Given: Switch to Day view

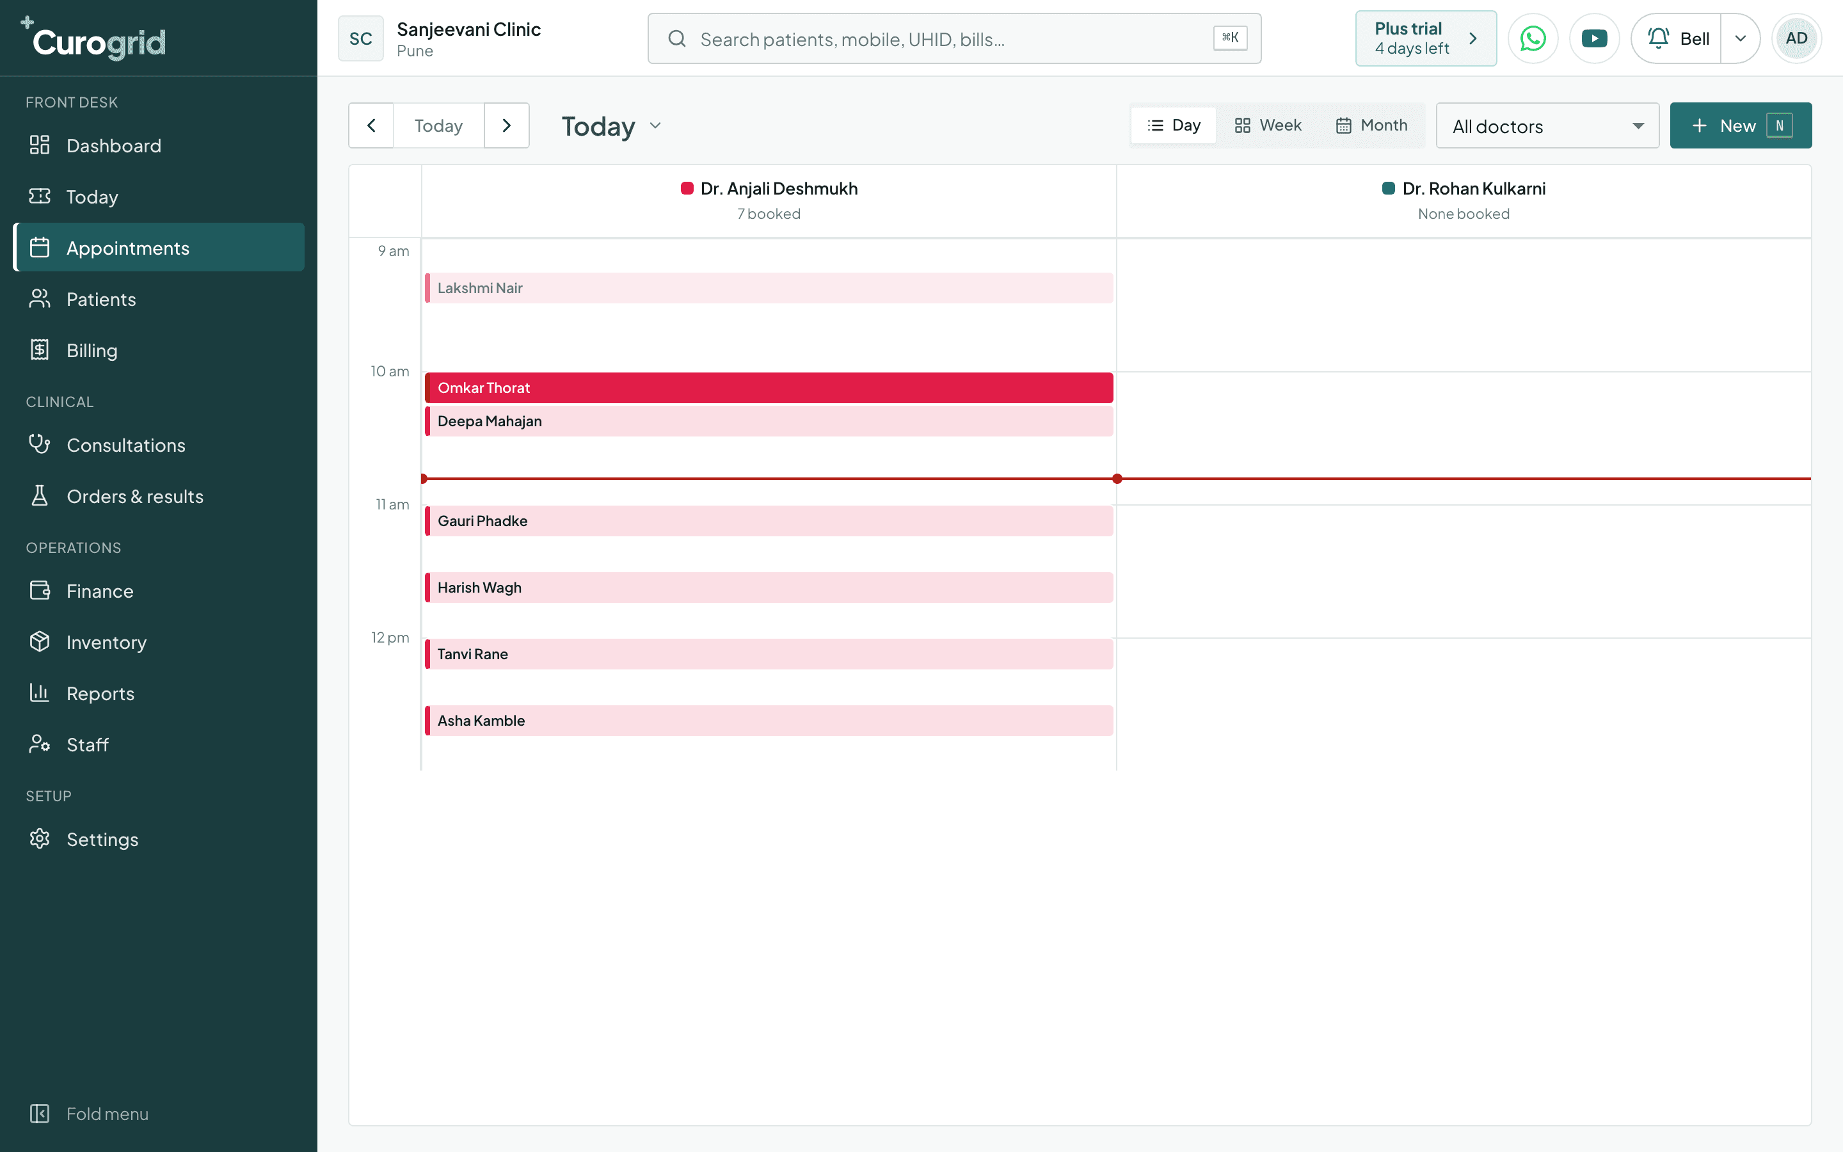Looking at the screenshot, I should coord(1174,125).
